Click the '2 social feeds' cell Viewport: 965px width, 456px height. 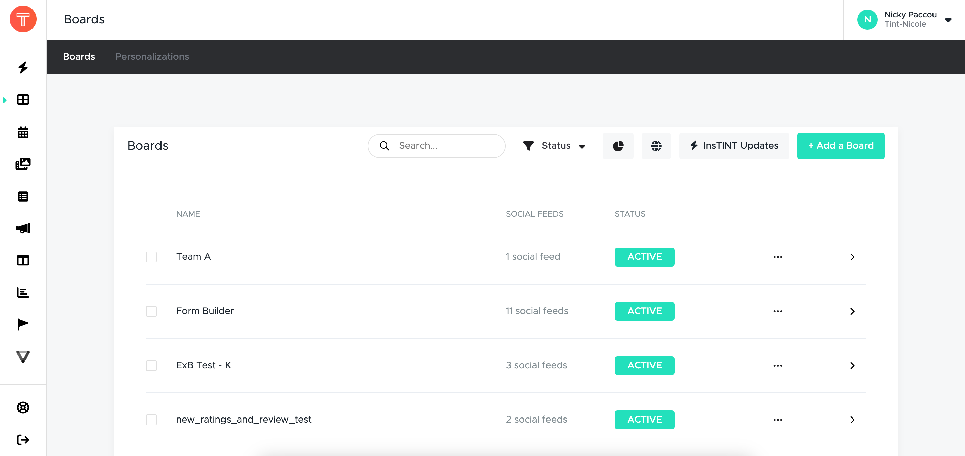click(x=536, y=420)
